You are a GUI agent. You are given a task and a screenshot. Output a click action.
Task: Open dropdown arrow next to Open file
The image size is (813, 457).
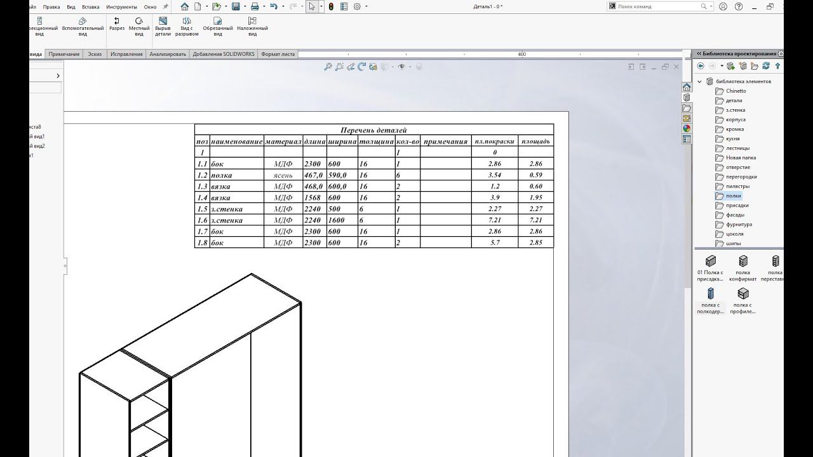tap(225, 6)
